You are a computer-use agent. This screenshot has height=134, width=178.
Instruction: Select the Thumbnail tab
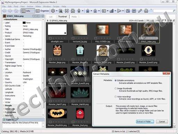[x=63, y=17]
